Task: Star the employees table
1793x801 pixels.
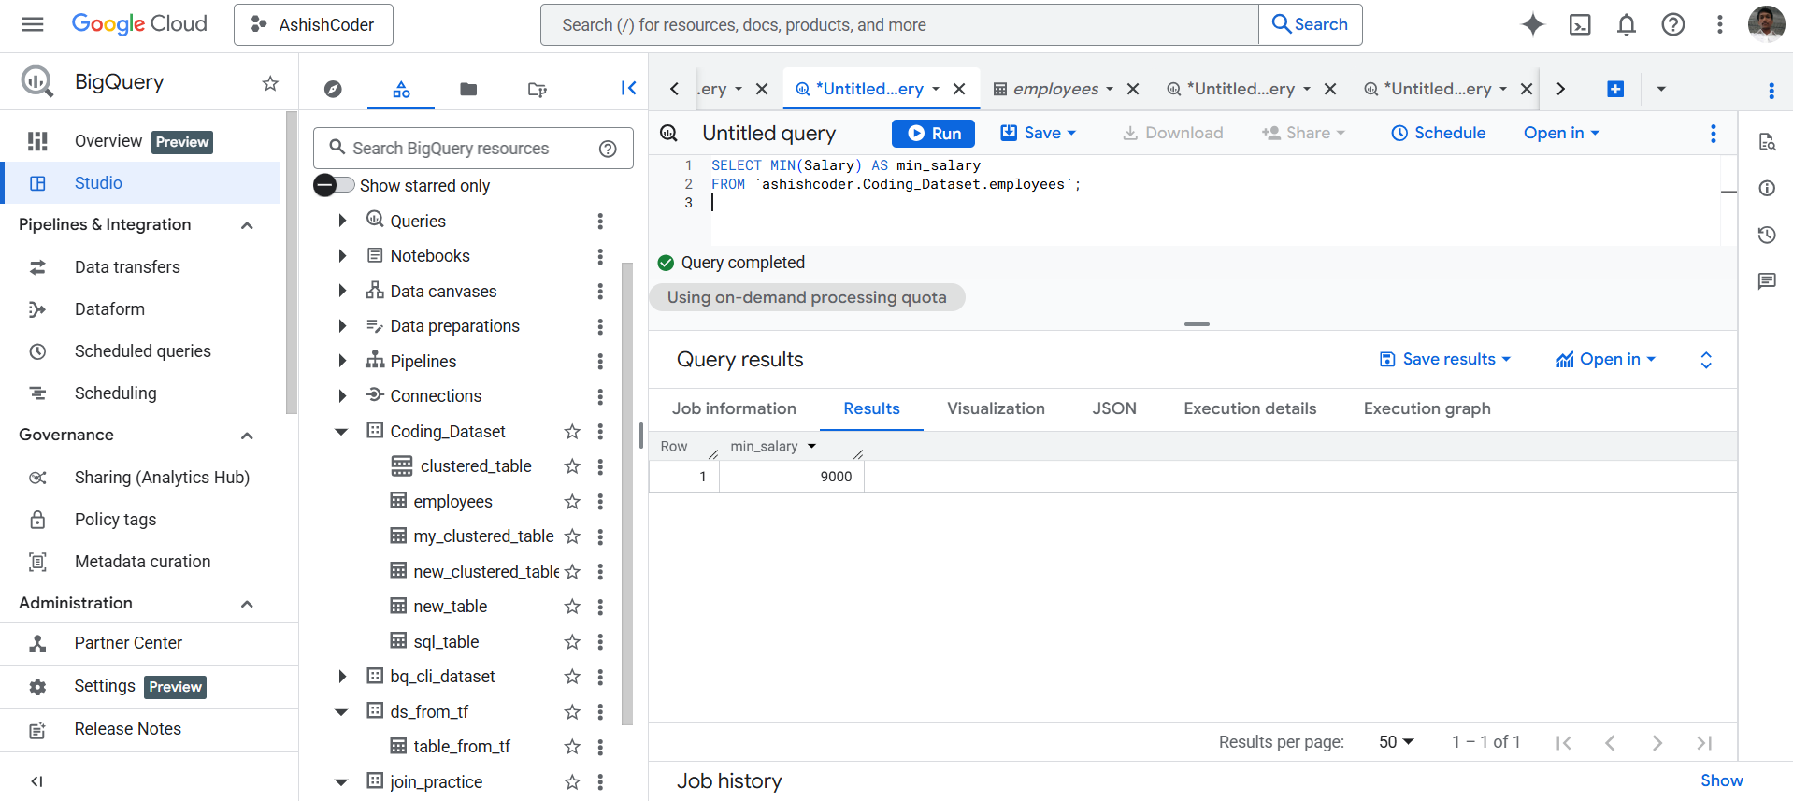Action: (572, 502)
